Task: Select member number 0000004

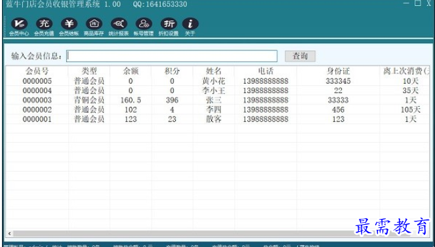Action: [x=37, y=90]
